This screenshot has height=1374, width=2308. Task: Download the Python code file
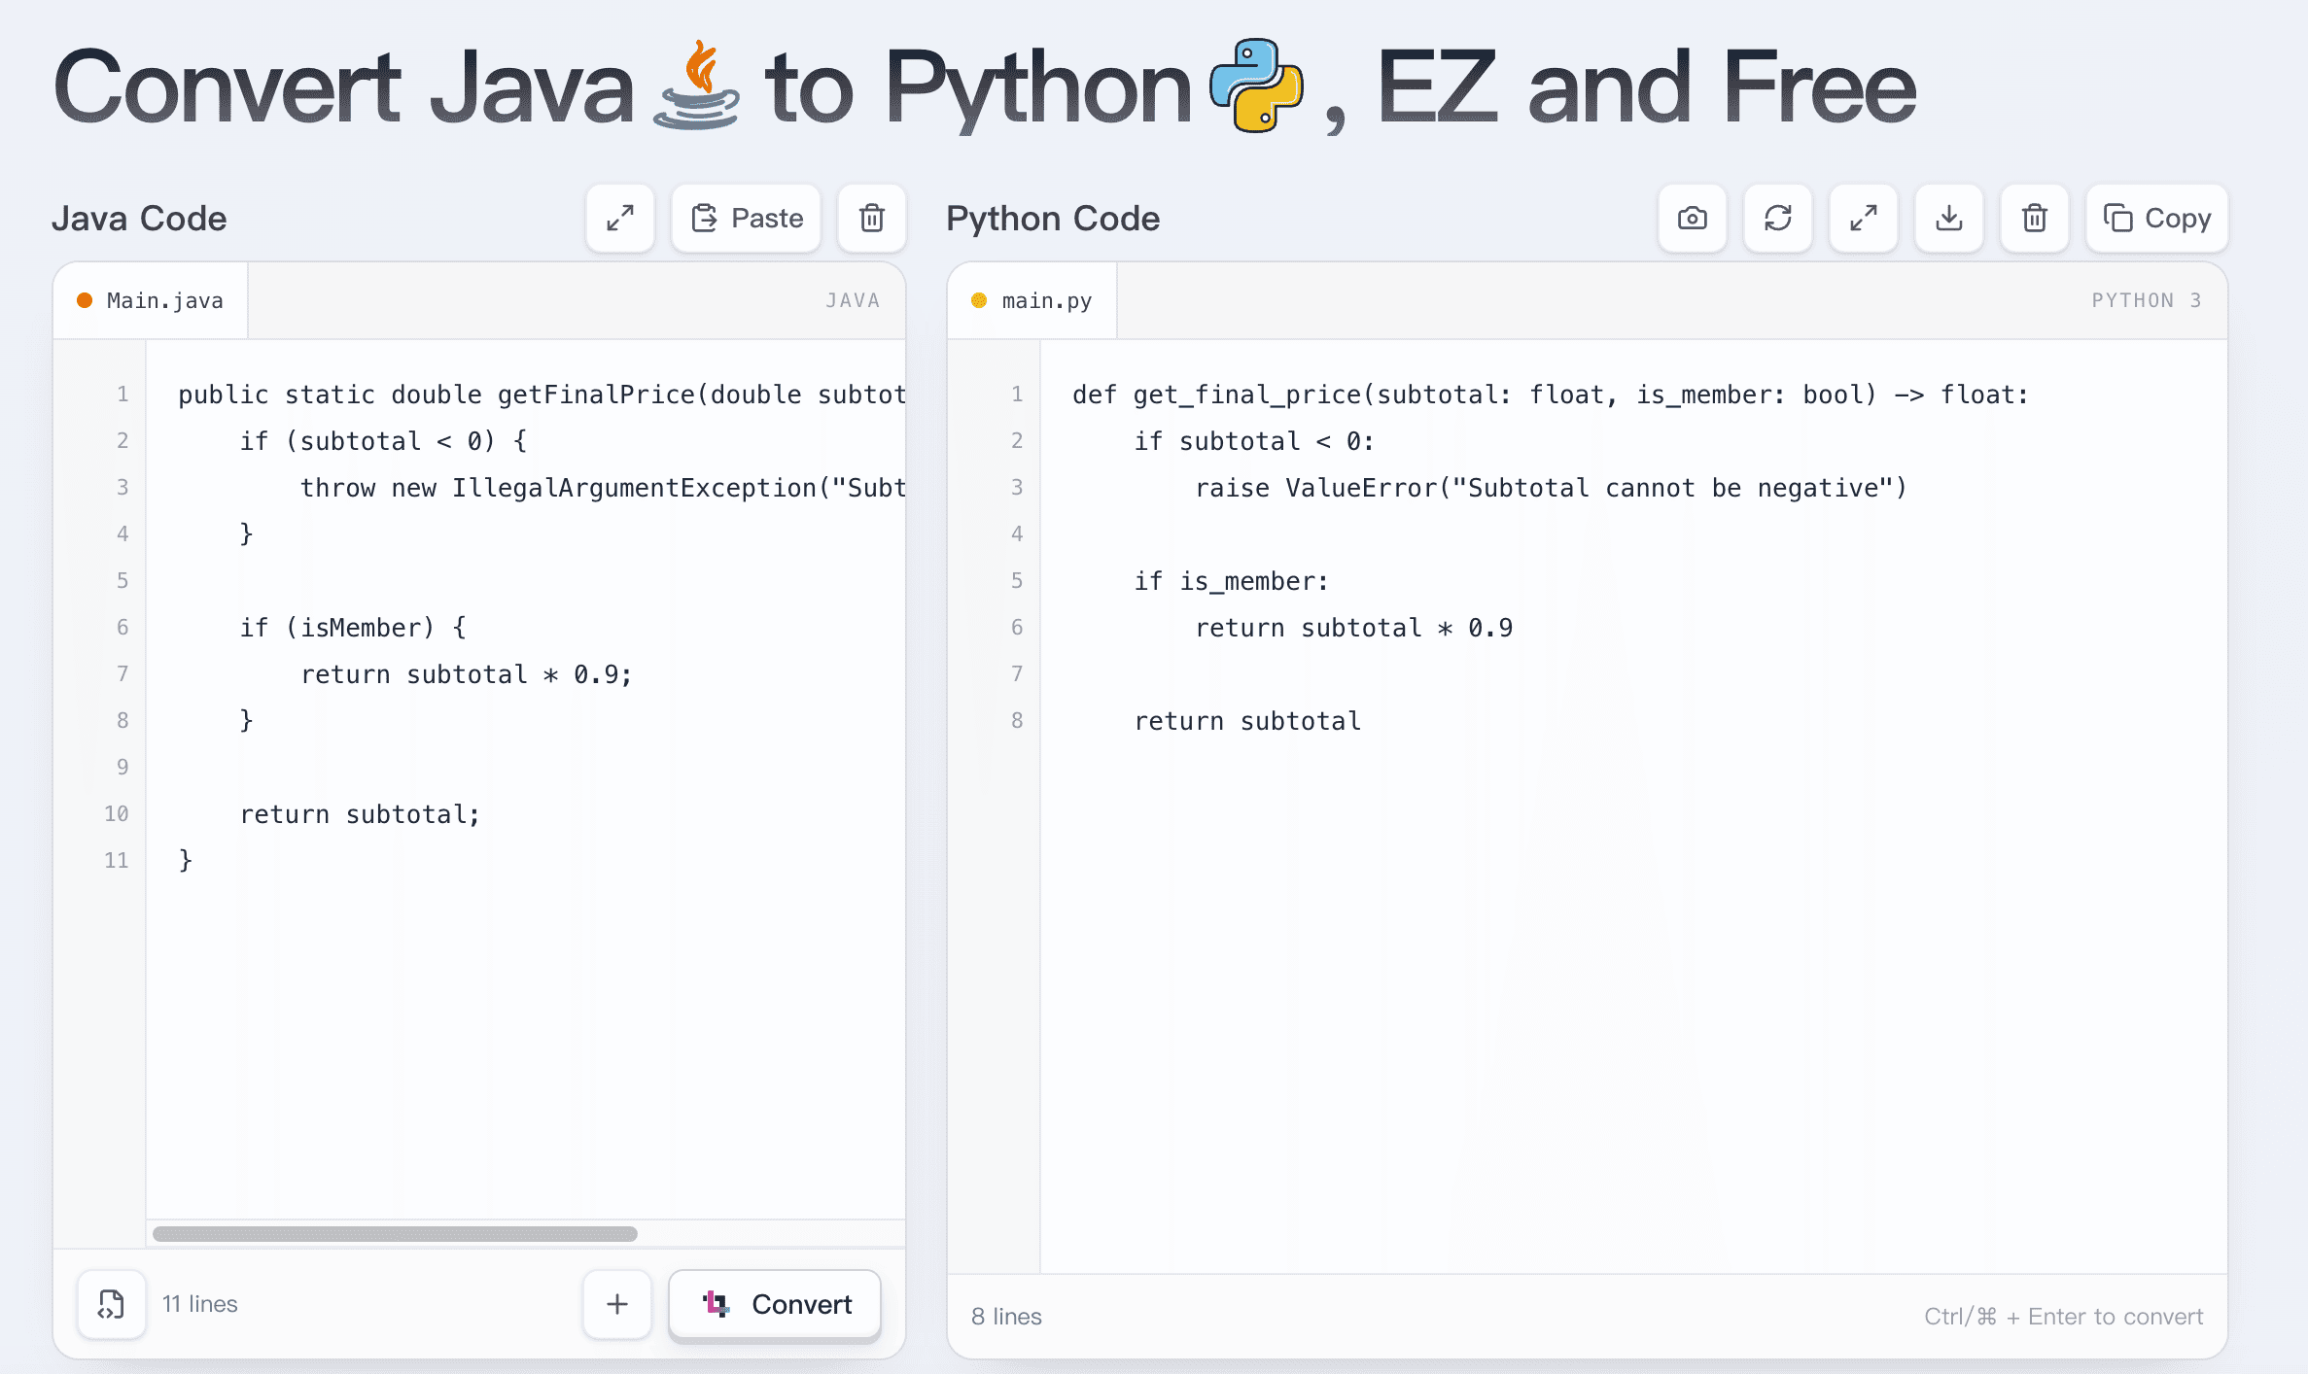click(x=1949, y=219)
